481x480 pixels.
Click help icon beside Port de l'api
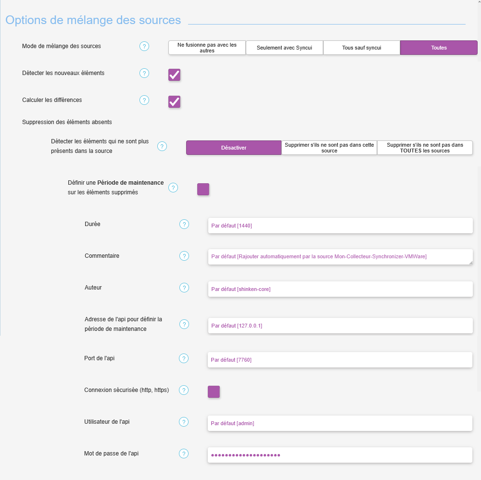click(x=184, y=358)
